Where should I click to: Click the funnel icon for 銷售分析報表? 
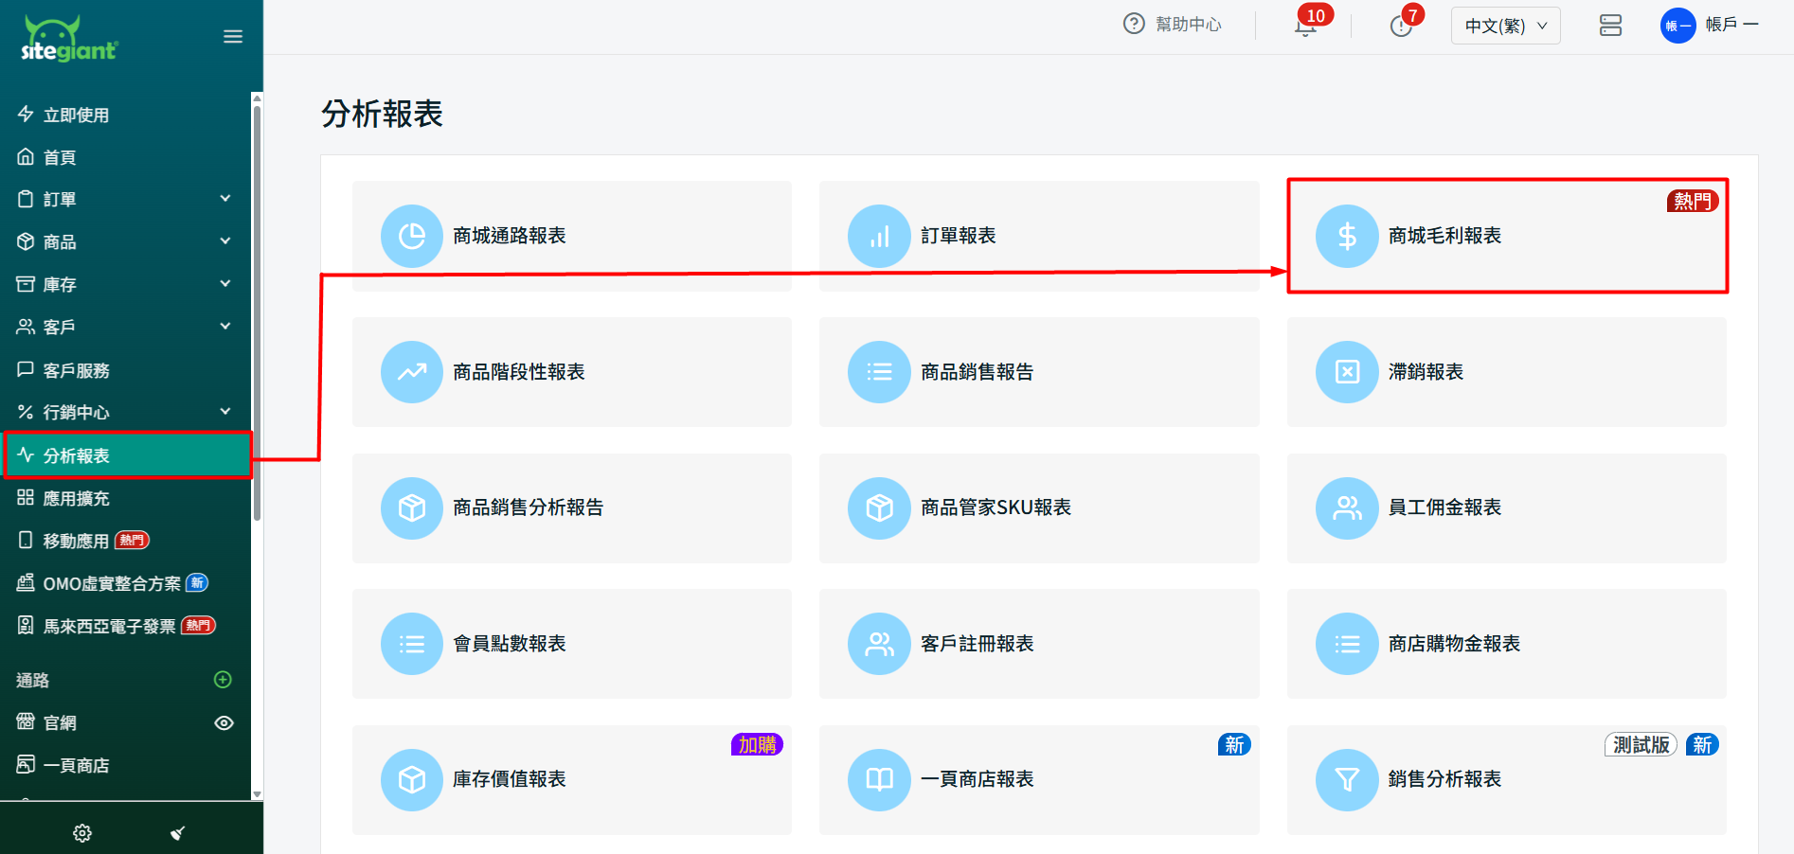[1347, 779]
